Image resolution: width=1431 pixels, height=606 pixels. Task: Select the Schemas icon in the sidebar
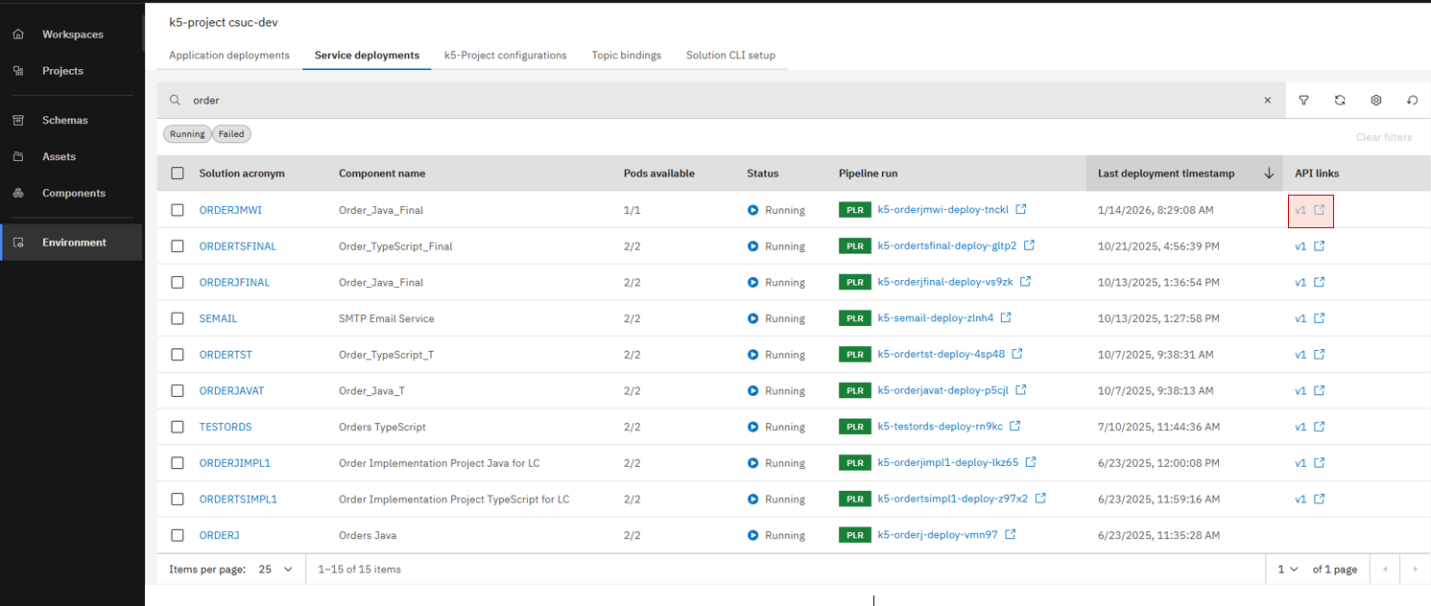pos(17,119)
